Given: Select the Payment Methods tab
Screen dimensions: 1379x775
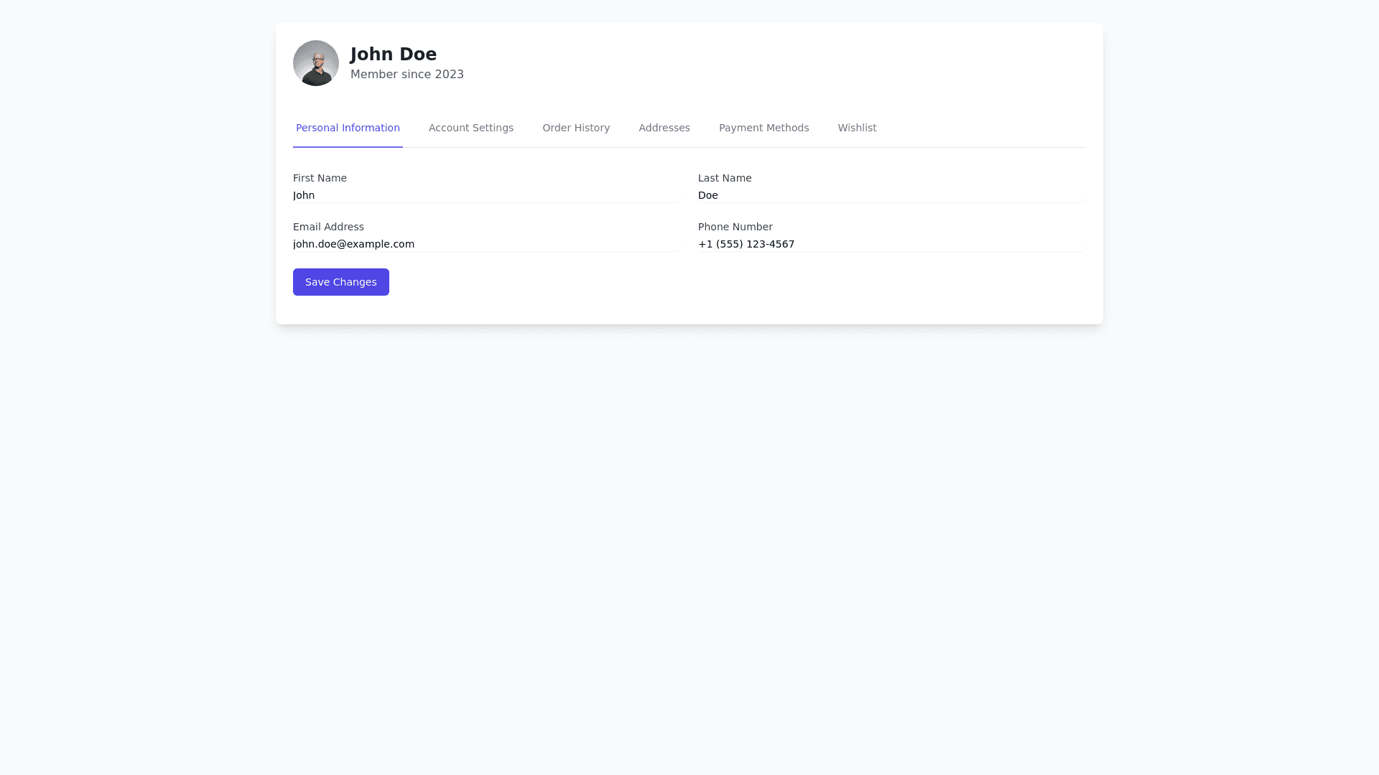Looking at the screenshot, I should click(763, 128).
